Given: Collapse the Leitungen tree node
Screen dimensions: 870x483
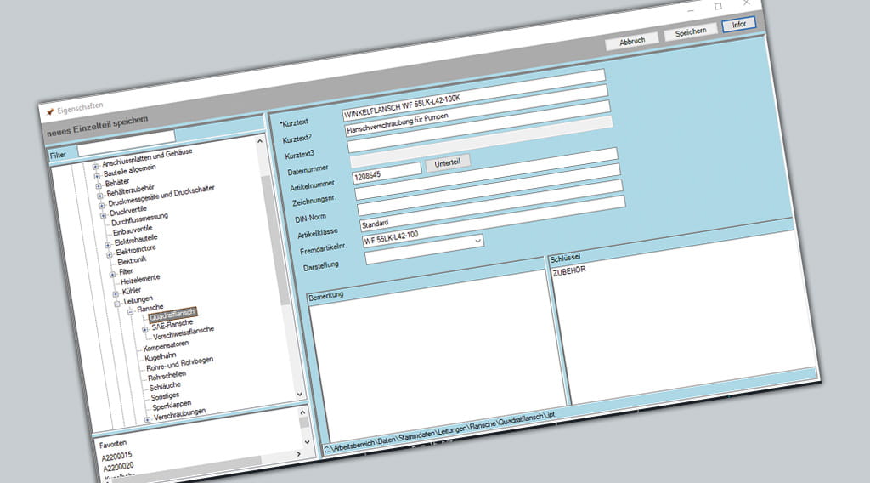Looking at the screenshot, I should tap(116, 303).
